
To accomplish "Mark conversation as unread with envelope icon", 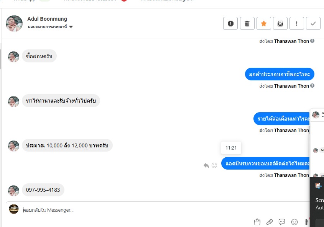I will coord(280,23).
